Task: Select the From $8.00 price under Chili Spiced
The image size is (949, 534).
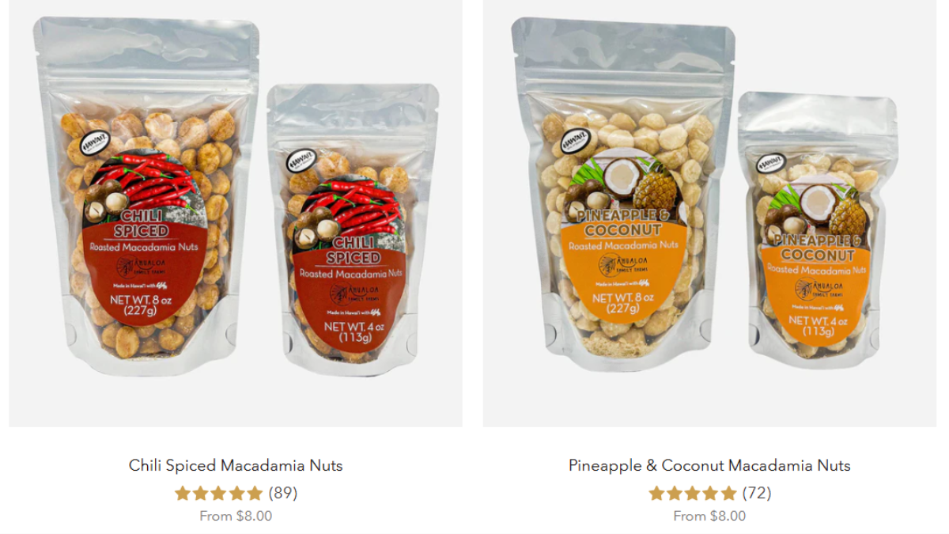Action: pos(236,516)
